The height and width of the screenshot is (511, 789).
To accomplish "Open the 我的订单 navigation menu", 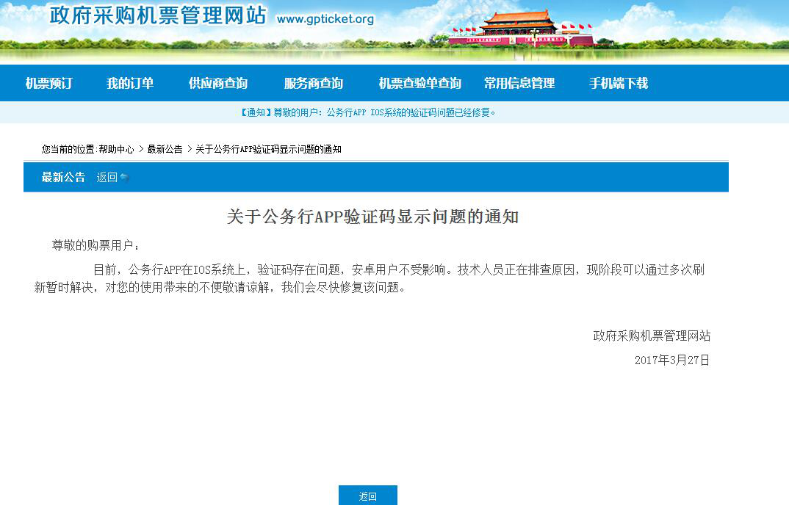I will tap(131, 83).
